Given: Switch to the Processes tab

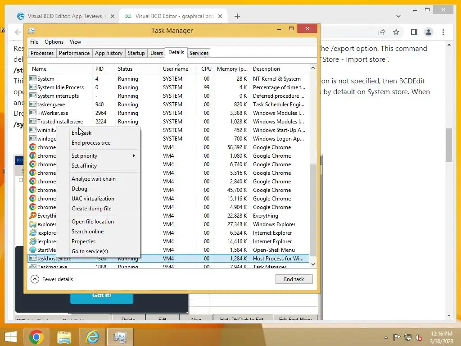Looking at the screenshot, I should coord(42,53).
